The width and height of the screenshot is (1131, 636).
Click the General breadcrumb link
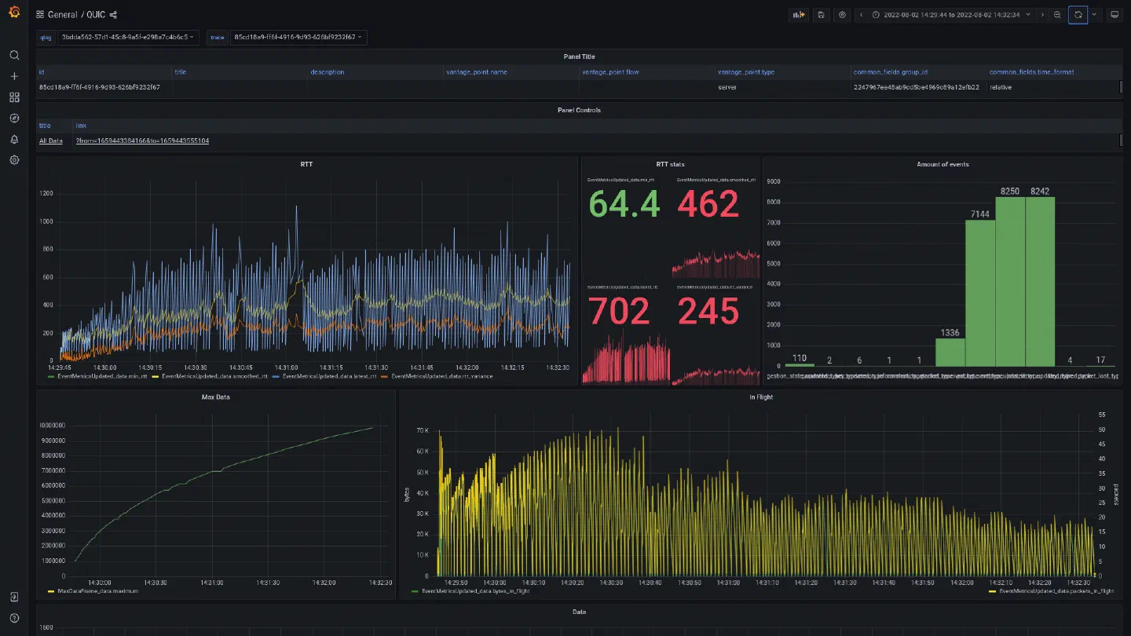63,15
